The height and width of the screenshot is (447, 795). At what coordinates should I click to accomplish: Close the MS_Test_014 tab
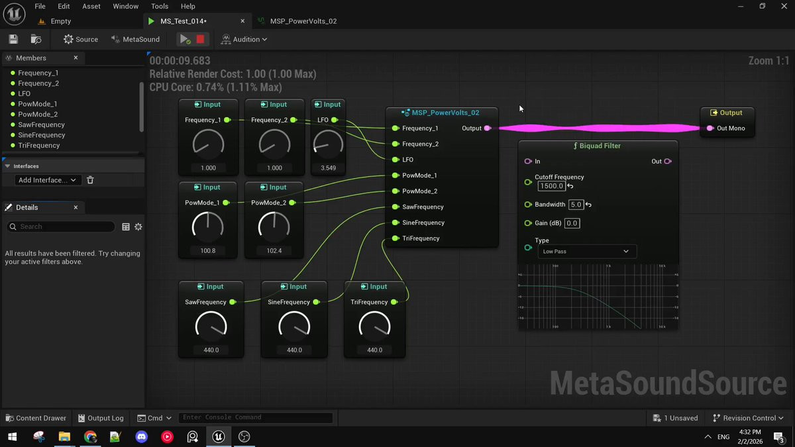(243, 21)
